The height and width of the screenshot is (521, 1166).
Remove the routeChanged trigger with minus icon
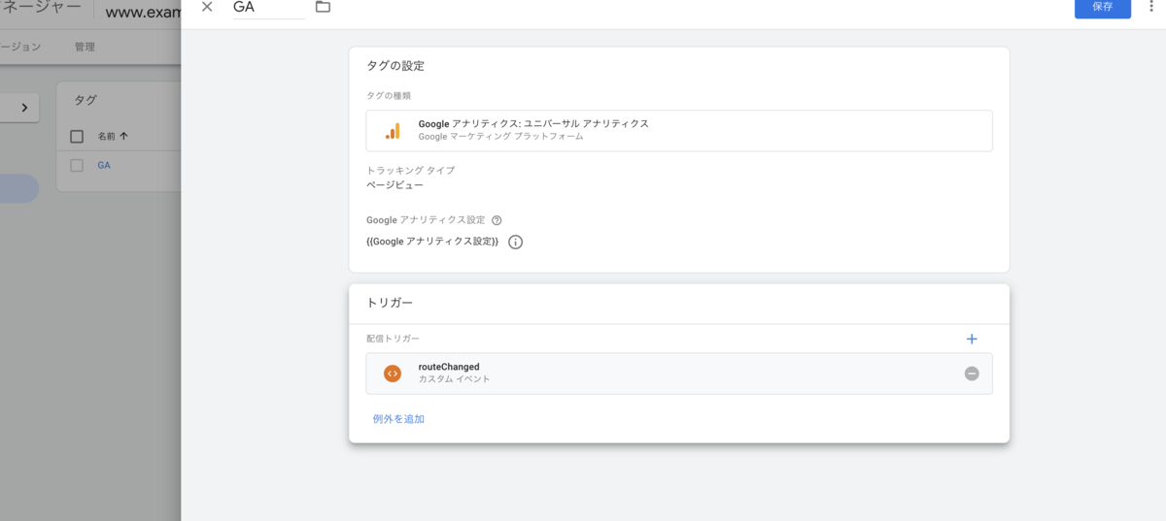click(972, 374)
